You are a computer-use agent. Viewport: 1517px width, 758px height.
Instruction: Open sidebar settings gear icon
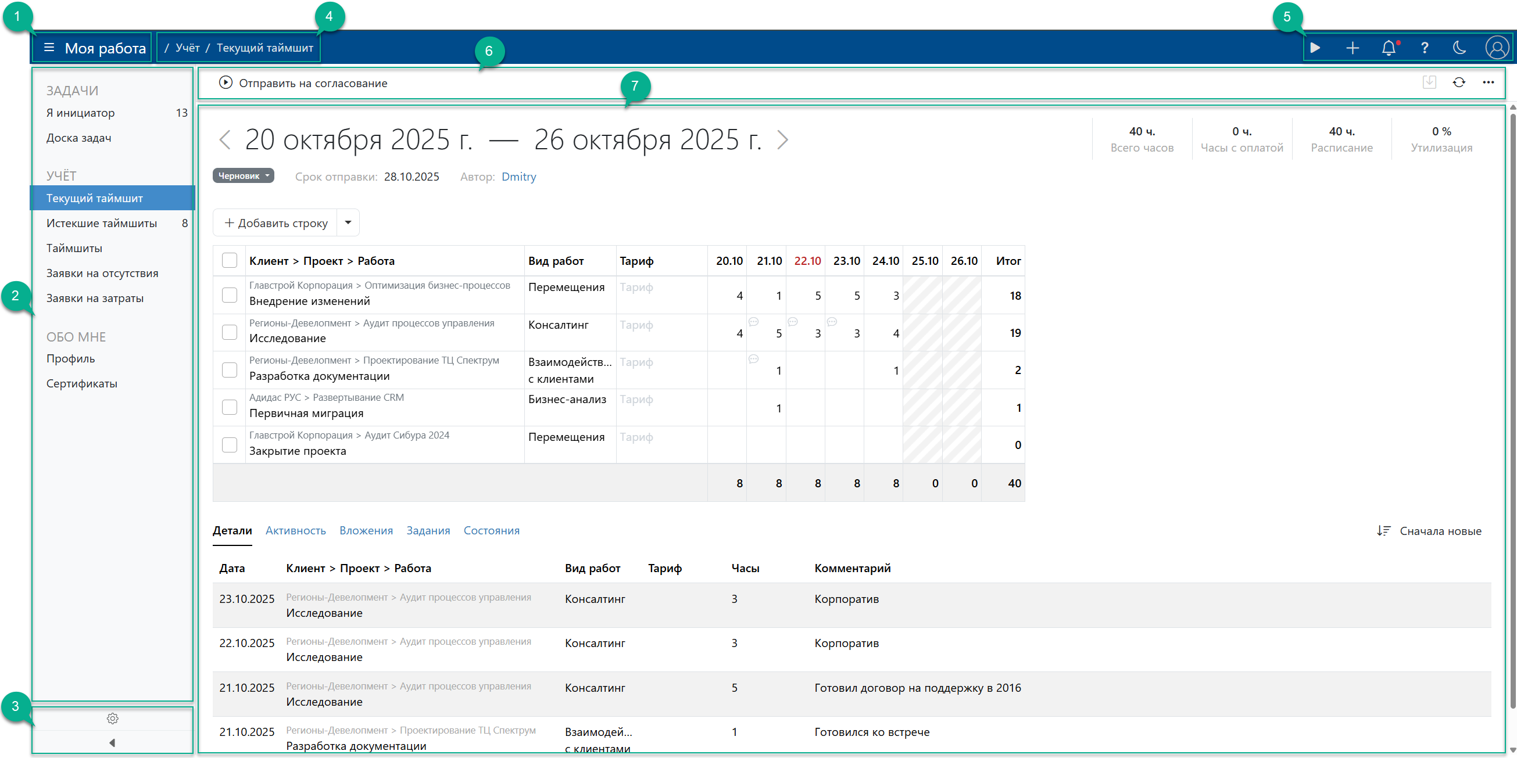click(x=113, y=719)
